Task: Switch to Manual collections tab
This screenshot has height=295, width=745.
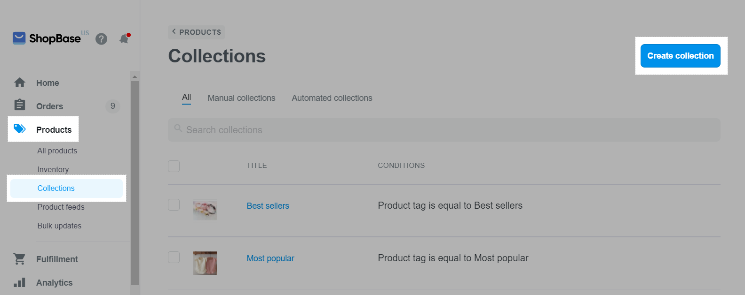Action: [241, 98]
